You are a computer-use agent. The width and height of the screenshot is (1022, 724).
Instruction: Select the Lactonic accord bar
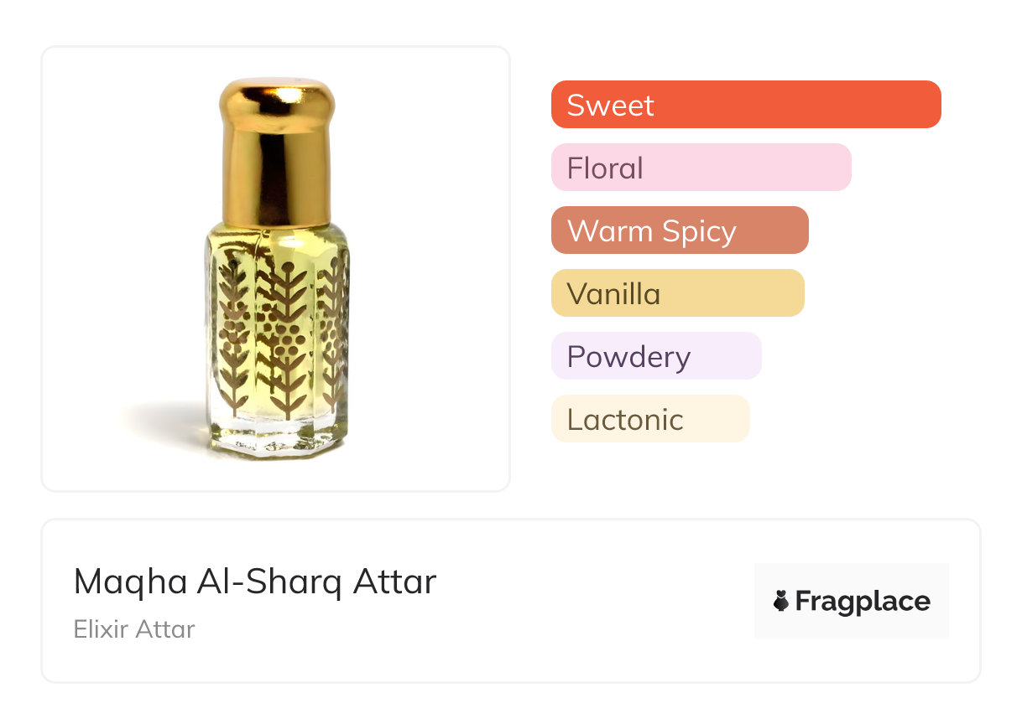[649, 419]
